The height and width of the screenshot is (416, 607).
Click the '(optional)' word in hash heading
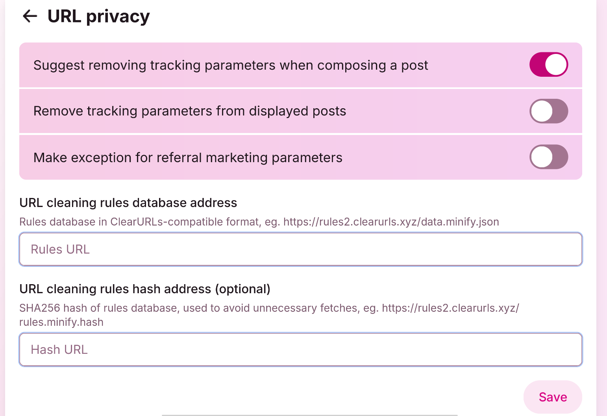pyautogui.click(x=242, y=289)
